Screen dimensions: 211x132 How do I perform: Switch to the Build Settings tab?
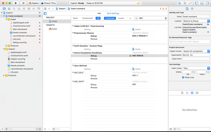[113, 13]
